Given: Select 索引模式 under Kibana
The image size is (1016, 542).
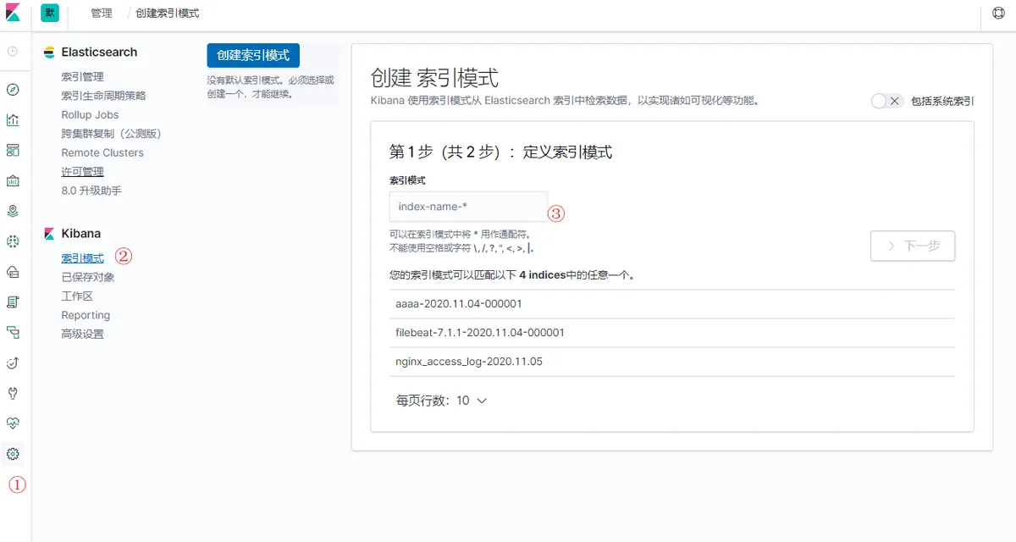Looking at the screenshot, I should pos(83,258).
